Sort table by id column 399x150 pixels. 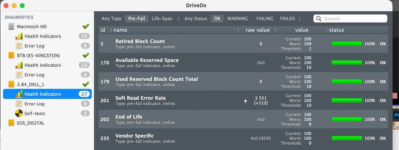[103, 30]
